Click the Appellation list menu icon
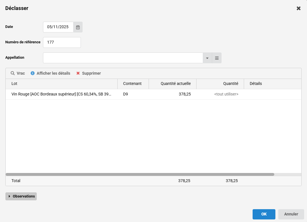Image resolution: width=307 pixels, height=222 pixels. click(217, 58)
